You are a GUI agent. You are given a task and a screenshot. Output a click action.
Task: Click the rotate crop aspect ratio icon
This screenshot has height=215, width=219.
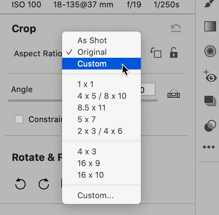[156, 53]
